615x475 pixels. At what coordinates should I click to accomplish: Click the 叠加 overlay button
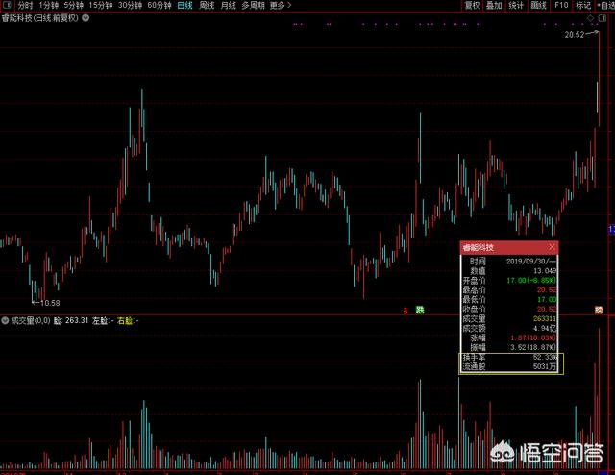494,5
